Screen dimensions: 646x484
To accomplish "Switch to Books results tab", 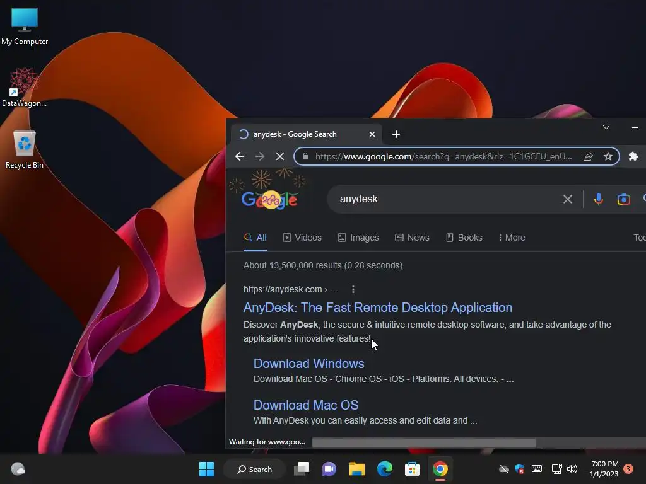I will [x=464, y=238].
